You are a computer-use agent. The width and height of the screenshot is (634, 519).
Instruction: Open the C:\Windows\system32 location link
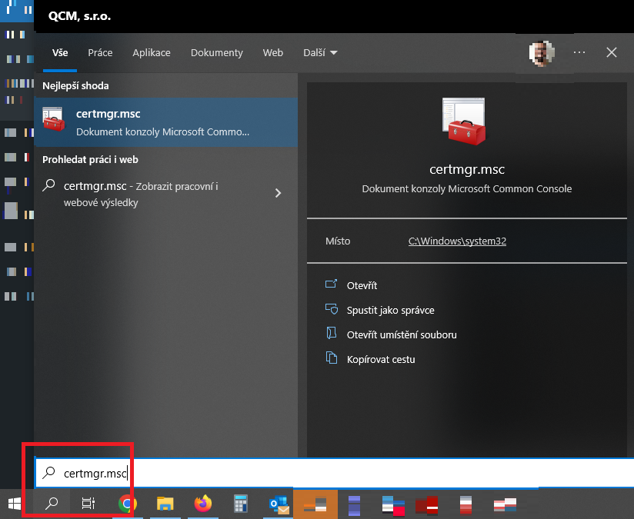pos(457,241)
